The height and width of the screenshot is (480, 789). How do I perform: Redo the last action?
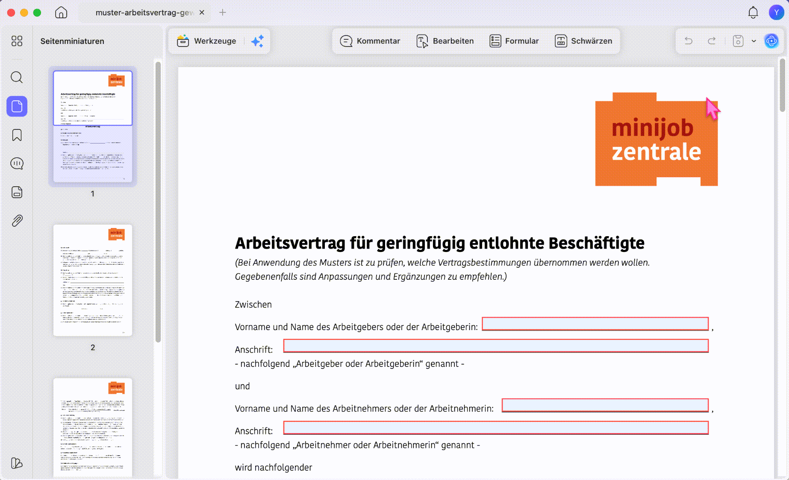click(x=712, y=41)
